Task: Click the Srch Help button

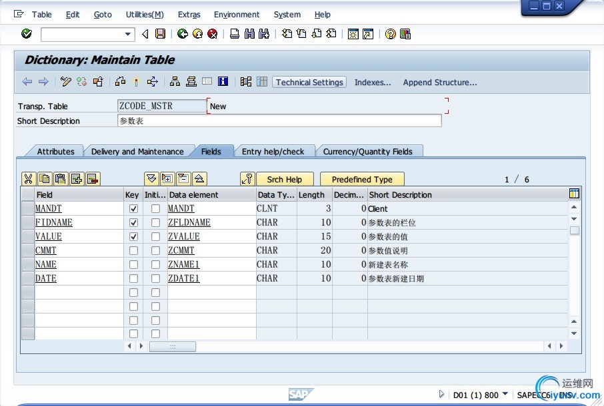Action: 285,179
